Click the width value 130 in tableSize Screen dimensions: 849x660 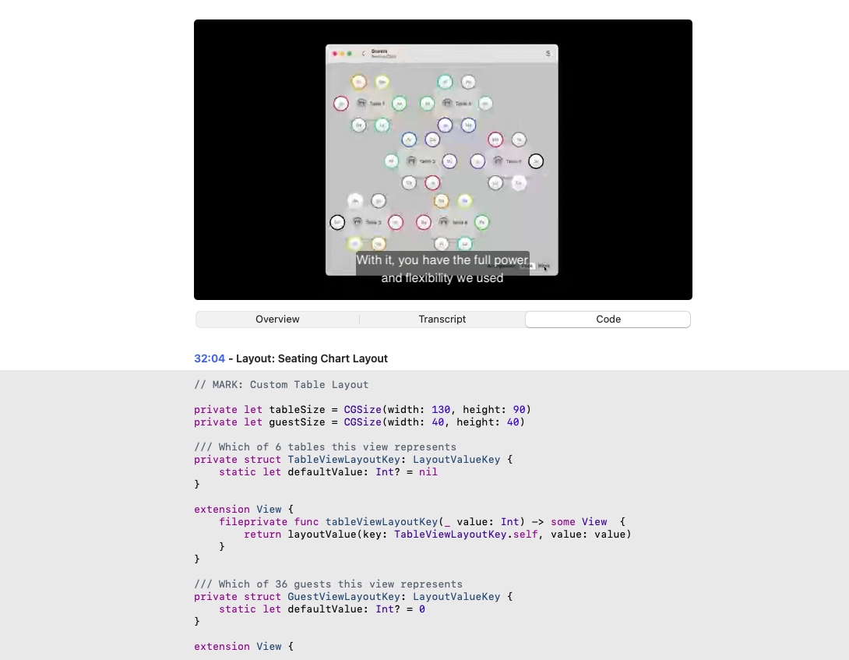pyautogui.click(x=441, y=410)
